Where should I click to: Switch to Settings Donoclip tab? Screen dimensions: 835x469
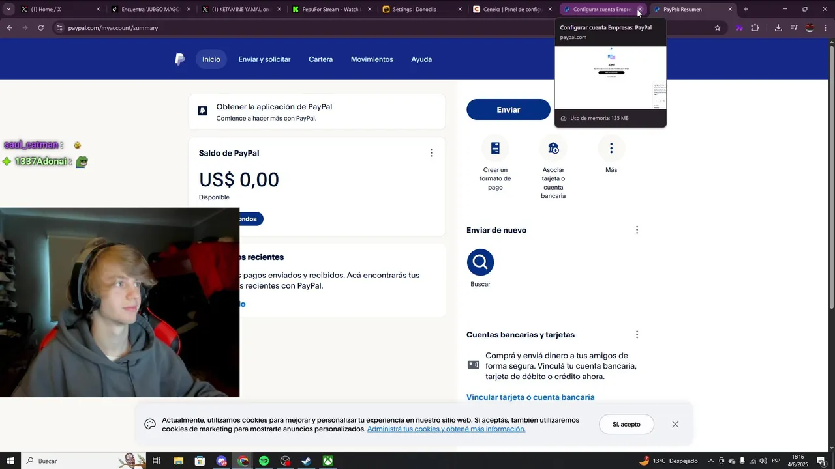pos(421,9)
